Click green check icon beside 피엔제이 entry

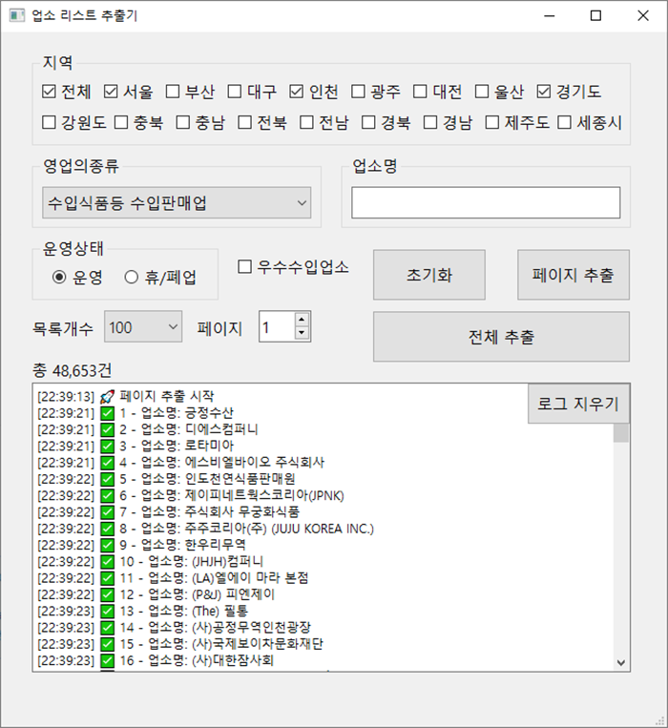[107, 594]
